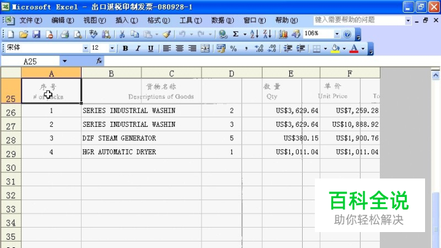
Task: Toggle Align Left
Action: tap(167, 48)
